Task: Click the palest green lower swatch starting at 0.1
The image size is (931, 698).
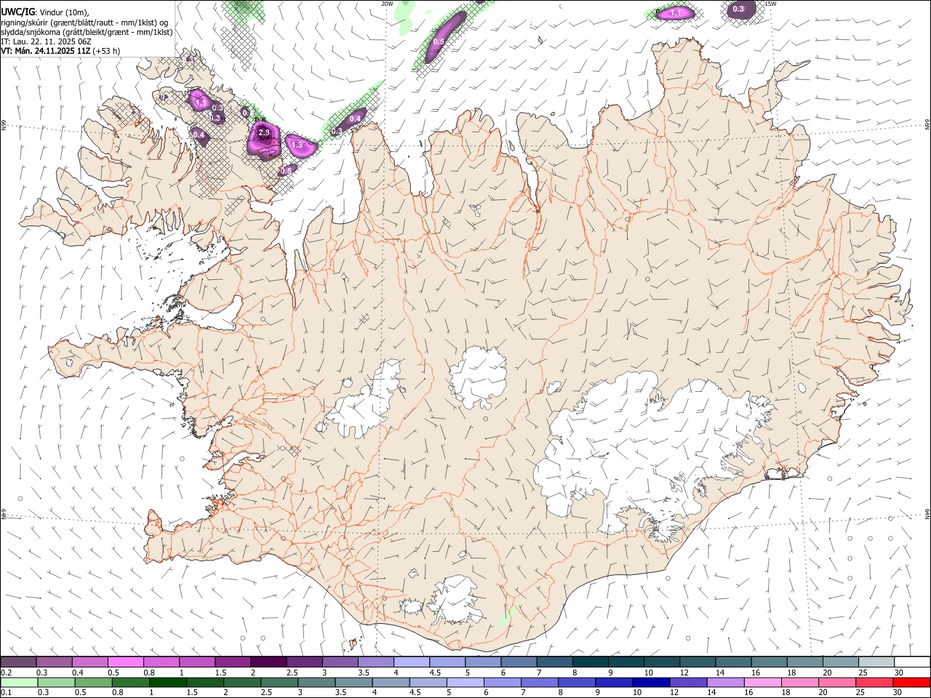Action: pyautogui.click(x=19, y=683)
